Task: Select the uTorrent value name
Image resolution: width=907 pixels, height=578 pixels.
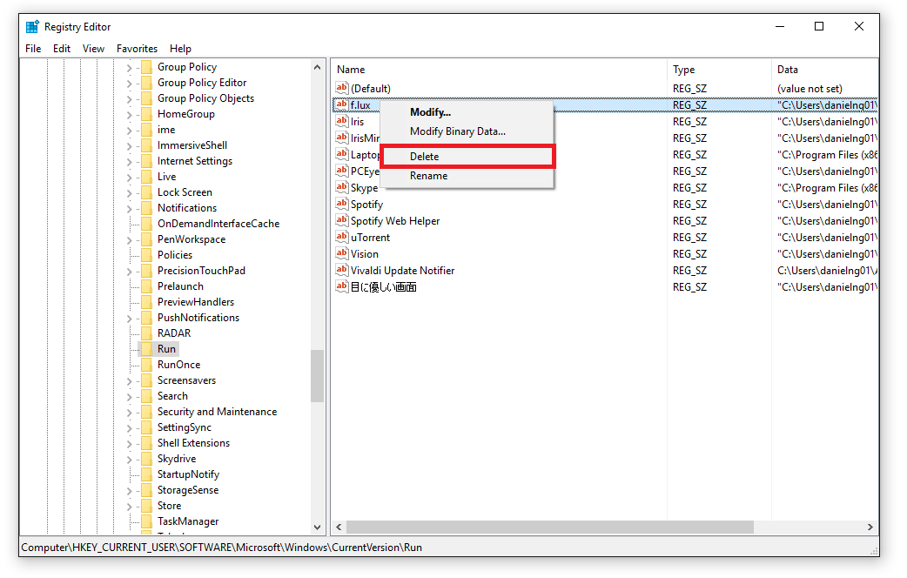Action: click(x=370, y=238)
